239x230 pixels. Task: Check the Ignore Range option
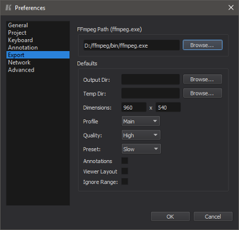[125, 182]
